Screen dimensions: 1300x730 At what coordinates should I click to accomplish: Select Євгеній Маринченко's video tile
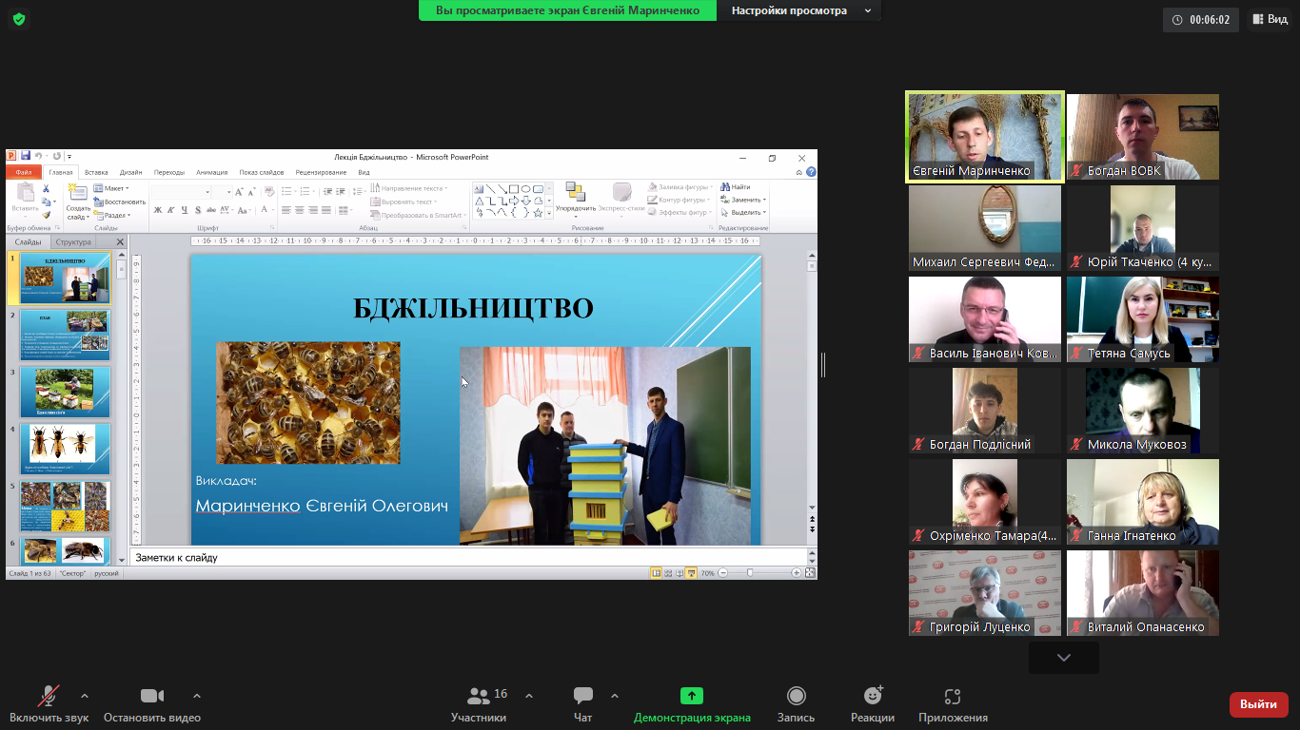pos(985,137)
